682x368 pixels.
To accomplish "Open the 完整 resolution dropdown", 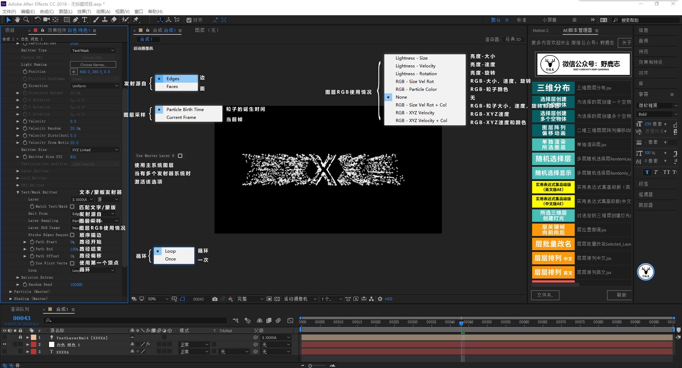I will point(249,299).
